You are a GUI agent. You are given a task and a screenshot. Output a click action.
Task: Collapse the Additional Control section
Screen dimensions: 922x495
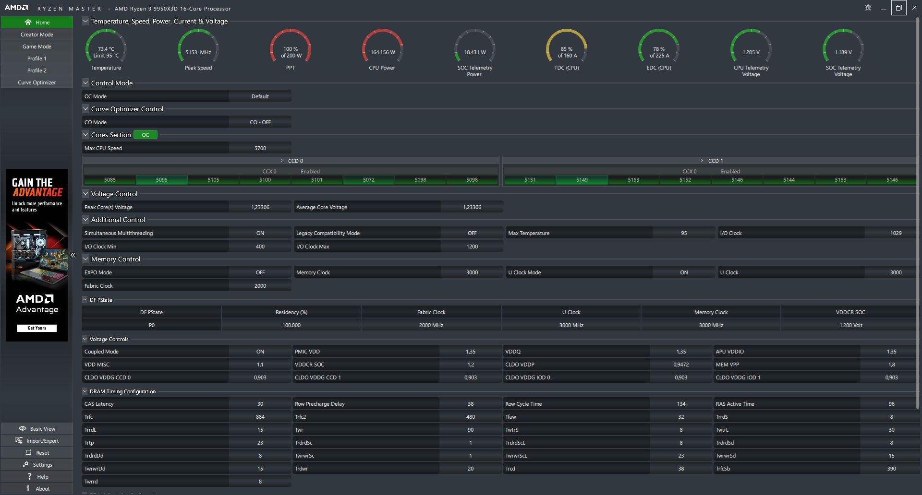85,219
